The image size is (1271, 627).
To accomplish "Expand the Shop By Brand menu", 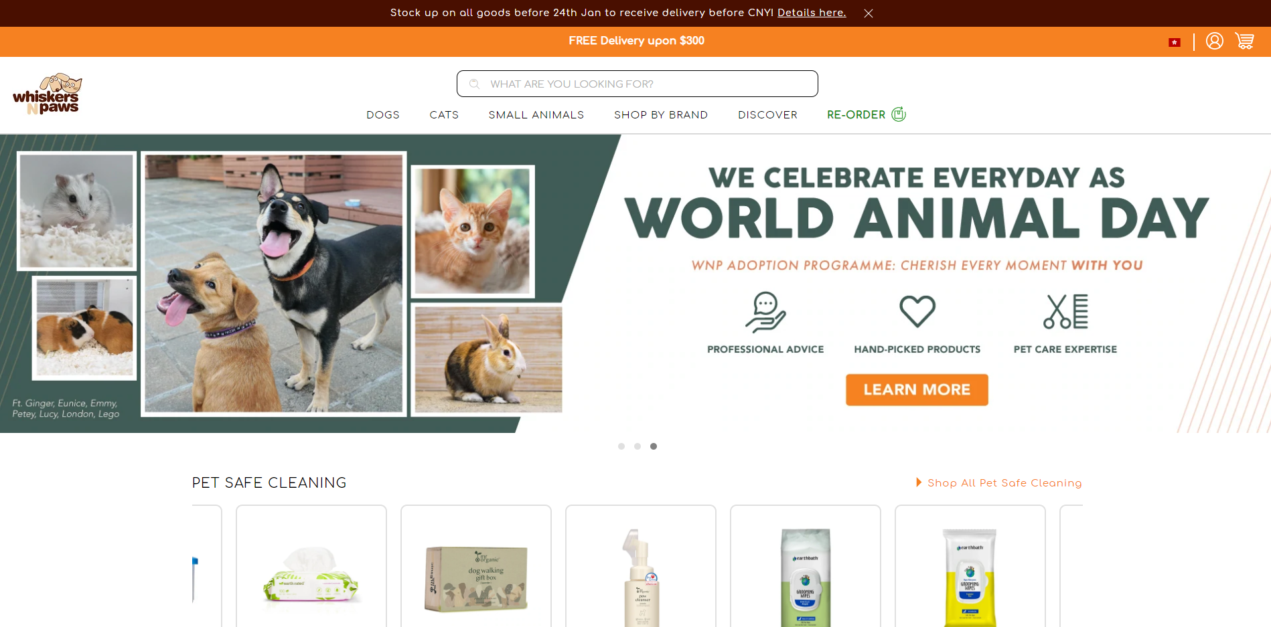I will 660,115.
